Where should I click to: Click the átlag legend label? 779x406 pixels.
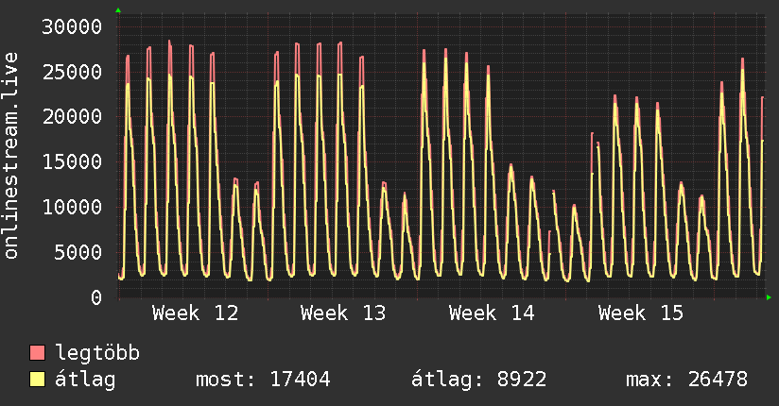tap(85, 380)
